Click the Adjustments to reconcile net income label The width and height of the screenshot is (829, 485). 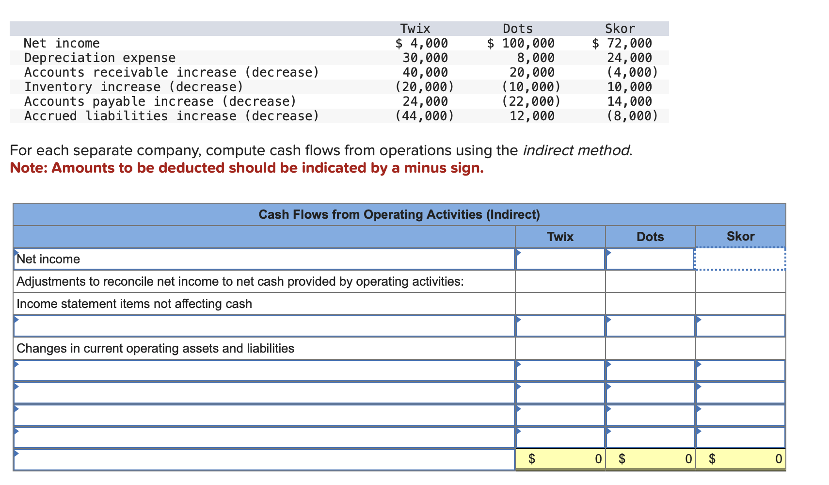pyautogui.click(x=240, y=281)
